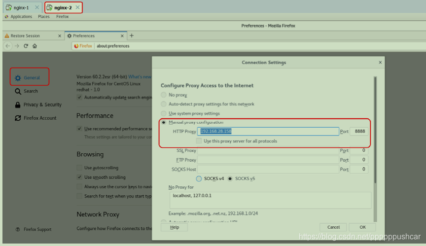The height and width of the screenshot is (246, 426).
Task: Select SOCKS v5 option
Action: point(230,178)
